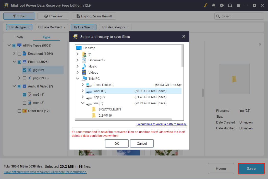Open the By Date Modified dropdown

pos(52,27)
